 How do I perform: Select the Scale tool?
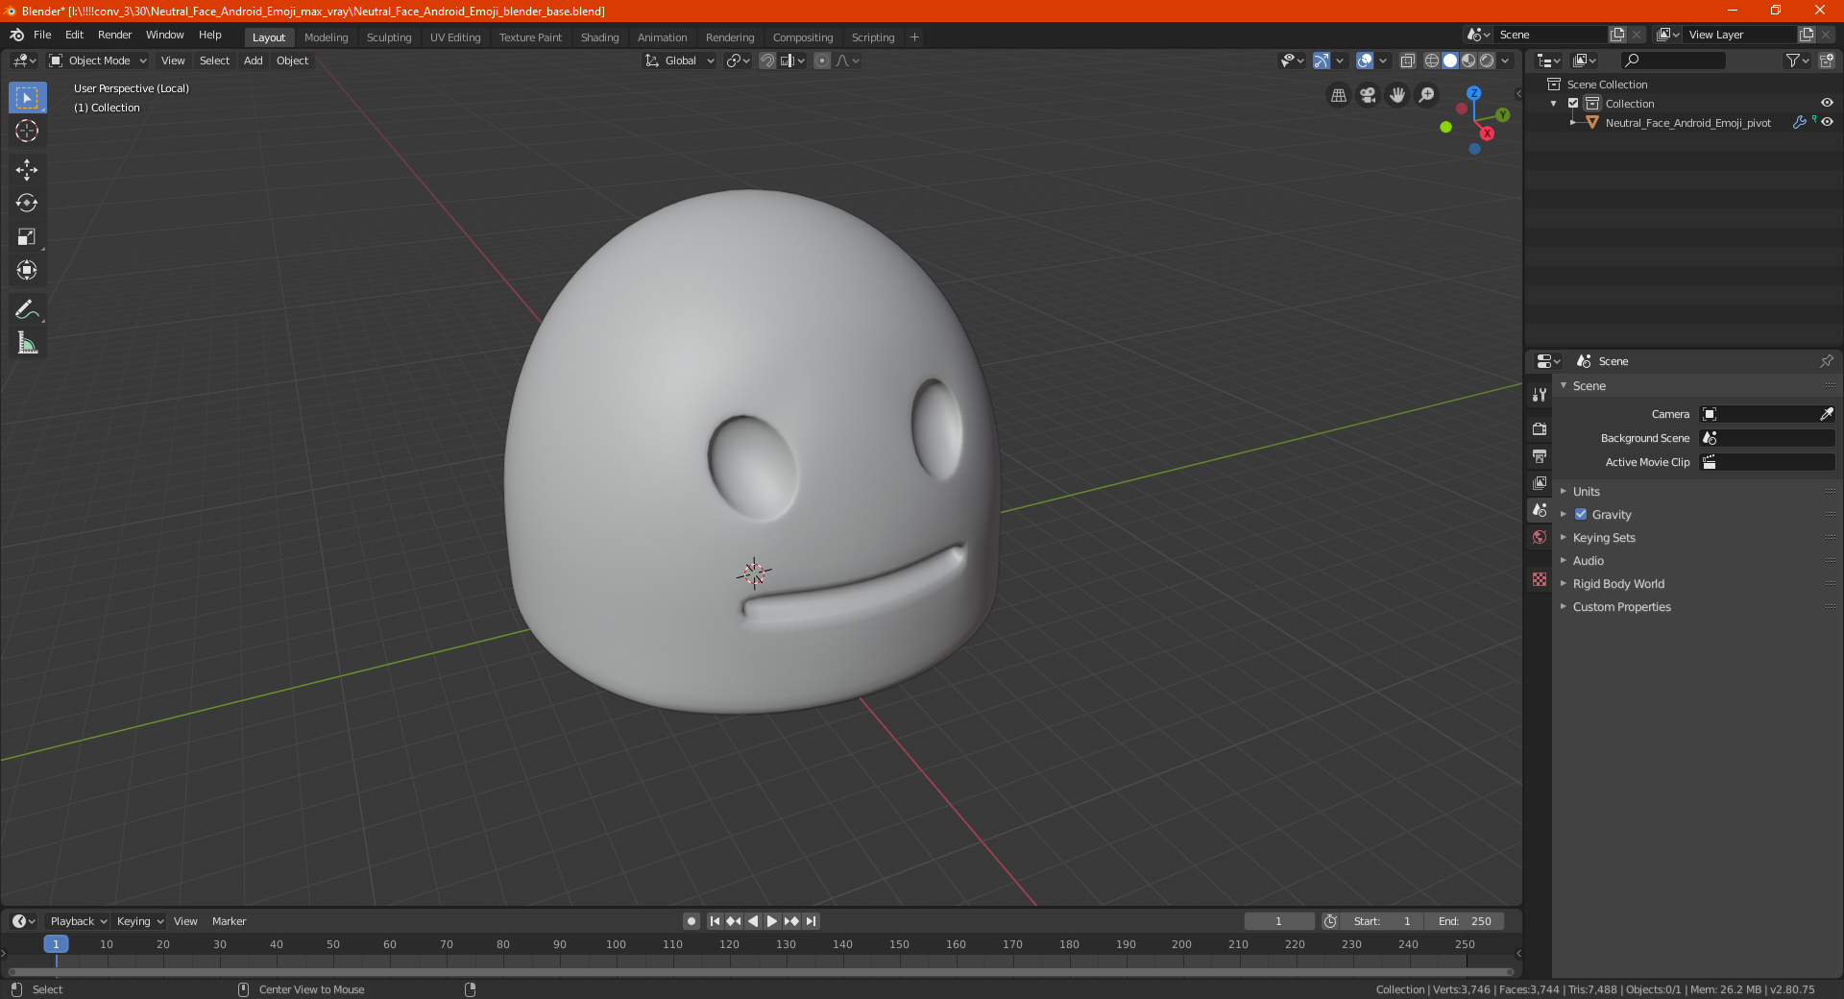(x=27, y=237)
